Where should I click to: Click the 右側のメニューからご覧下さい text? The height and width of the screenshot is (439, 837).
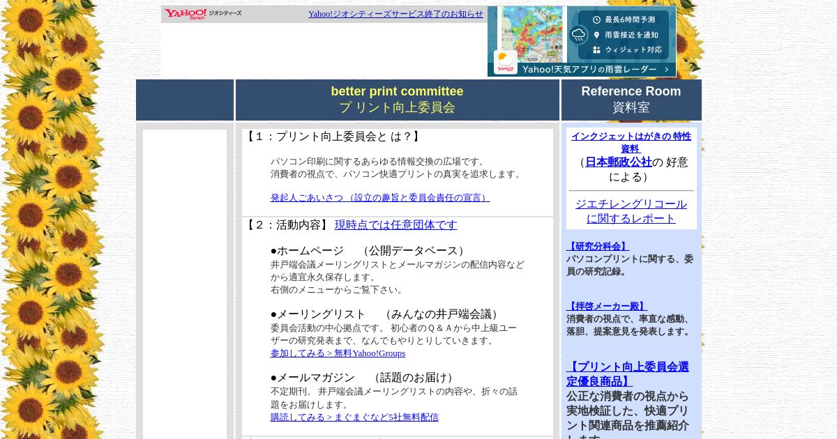[x=337, y=290]
